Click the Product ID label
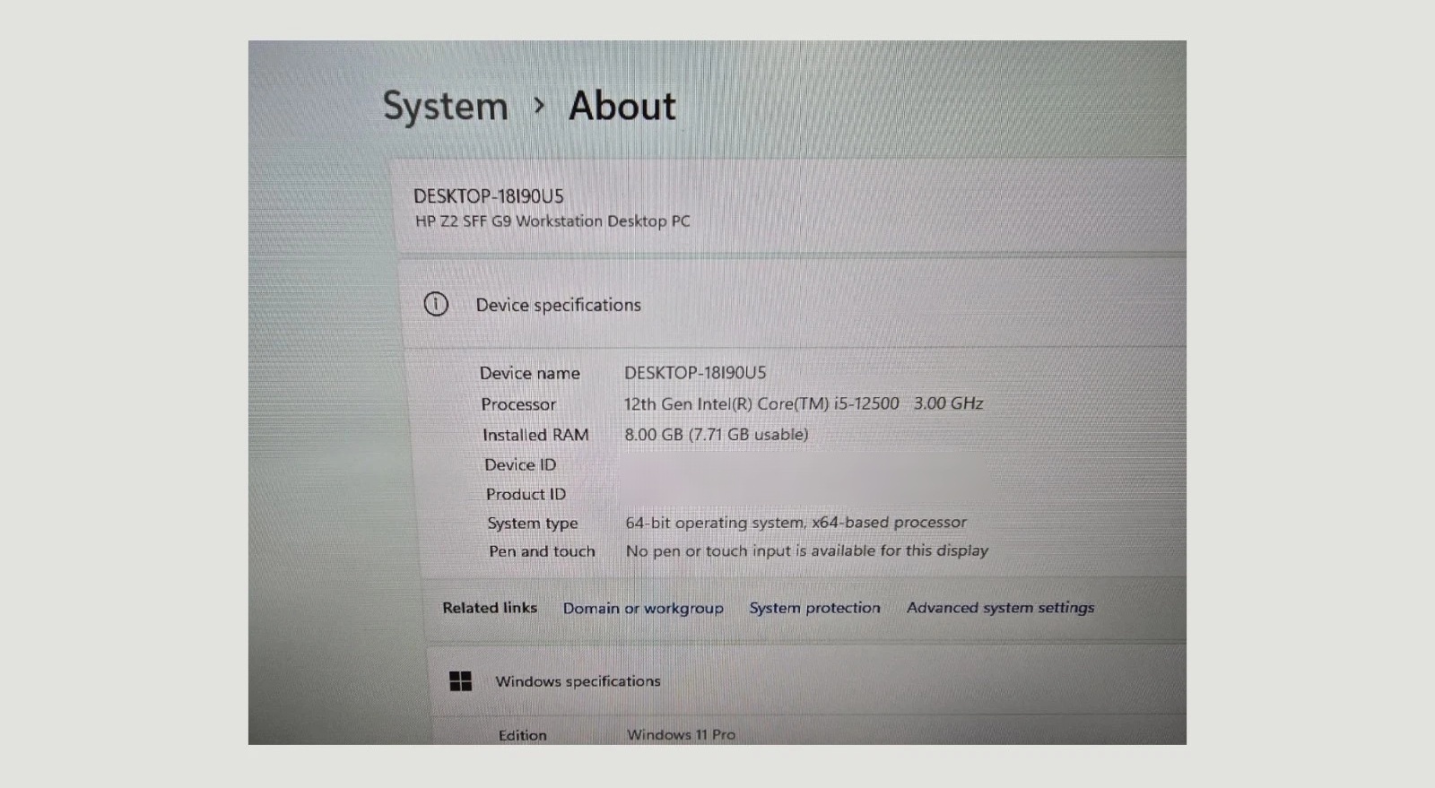Image resolution: width=1435 pixels, height=788 pixels. (x=526, y=494)
